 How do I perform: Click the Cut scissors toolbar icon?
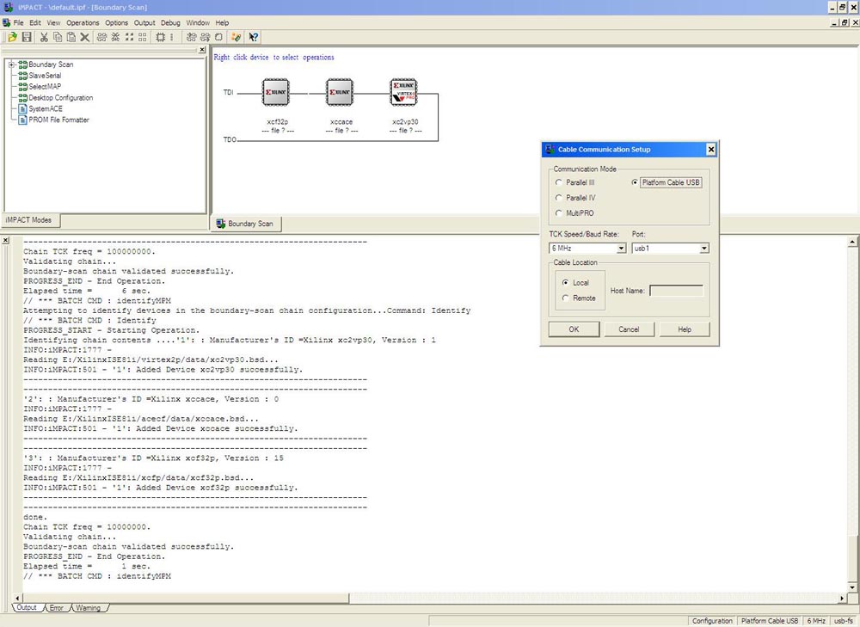click(x=44, y=37)
